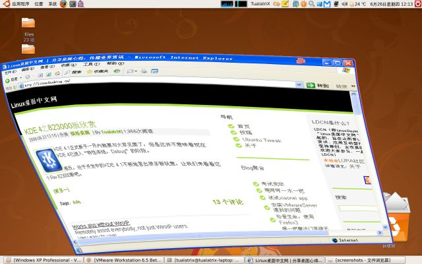Viewport: 422px width, 264px height.
Task: Open the Back button history dropdown arrow
Action: (20, 78)
